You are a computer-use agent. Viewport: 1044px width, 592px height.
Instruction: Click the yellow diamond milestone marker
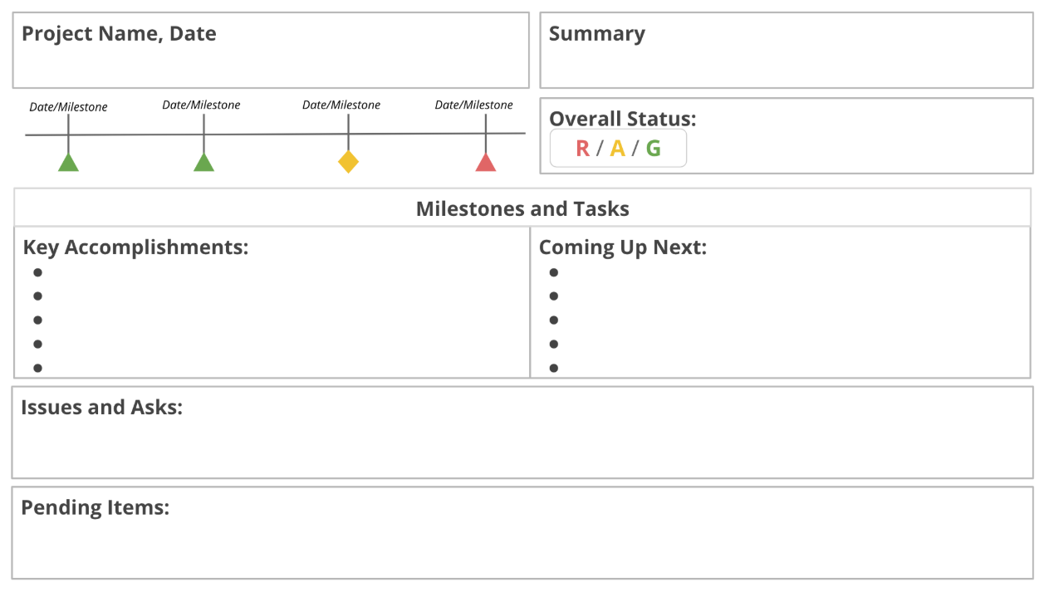tap(348, 161)
